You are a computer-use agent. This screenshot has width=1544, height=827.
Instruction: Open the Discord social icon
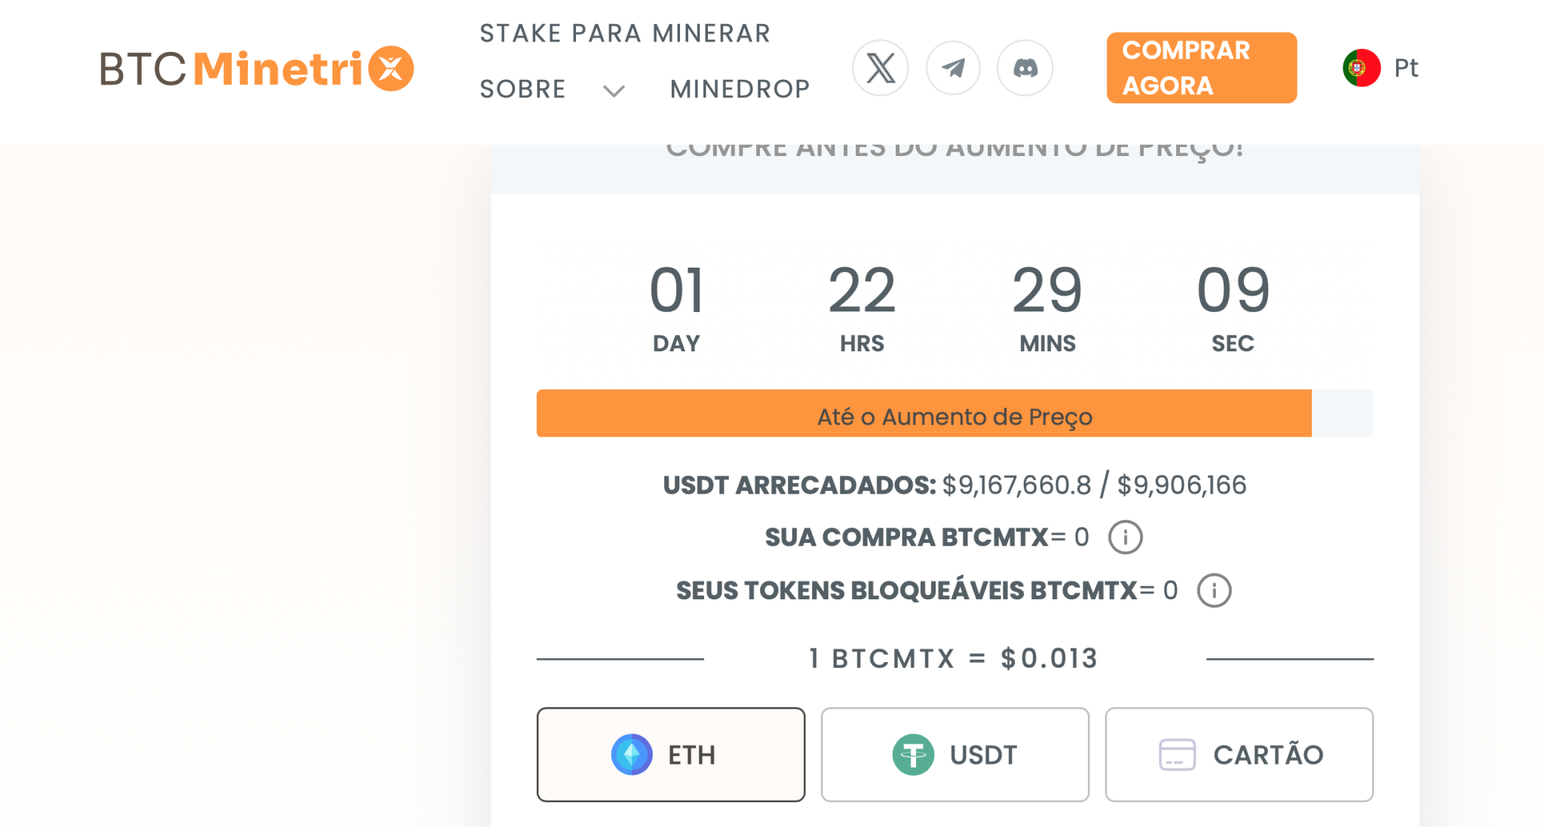point(1025,68)
